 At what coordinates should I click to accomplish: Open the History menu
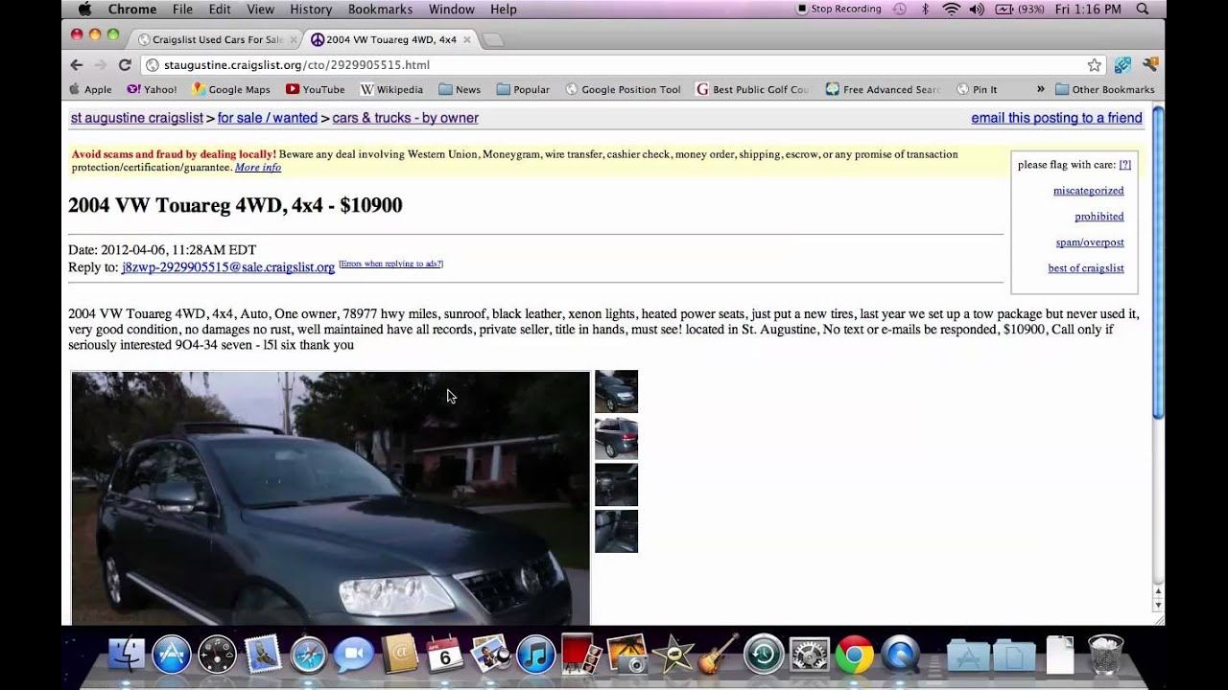[x=310, y=9]
